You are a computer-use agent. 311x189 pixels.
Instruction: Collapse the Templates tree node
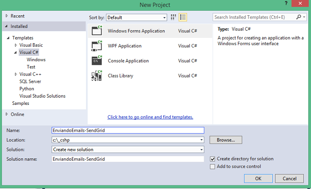(8, 38)
